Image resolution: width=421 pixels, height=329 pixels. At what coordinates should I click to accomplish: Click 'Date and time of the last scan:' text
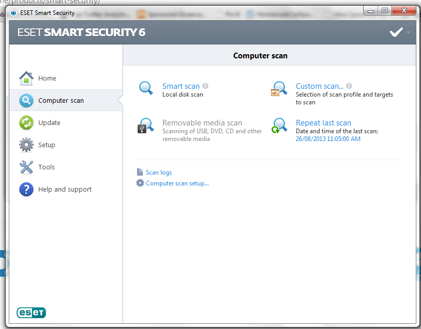337,131
